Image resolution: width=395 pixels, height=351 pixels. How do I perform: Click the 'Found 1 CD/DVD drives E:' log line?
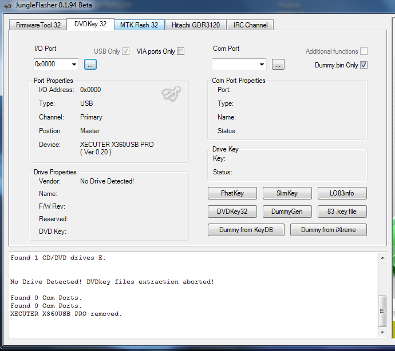point(58,258)
